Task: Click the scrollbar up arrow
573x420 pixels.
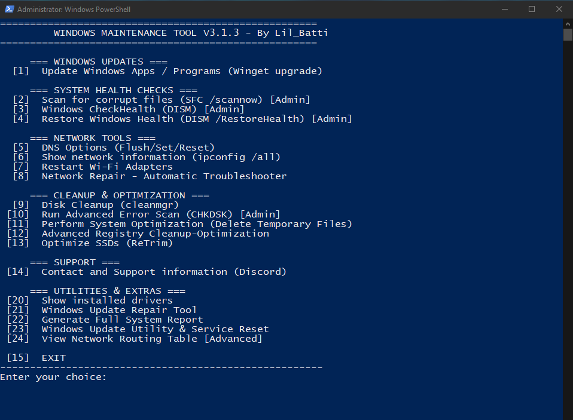Action: point(568,24)
